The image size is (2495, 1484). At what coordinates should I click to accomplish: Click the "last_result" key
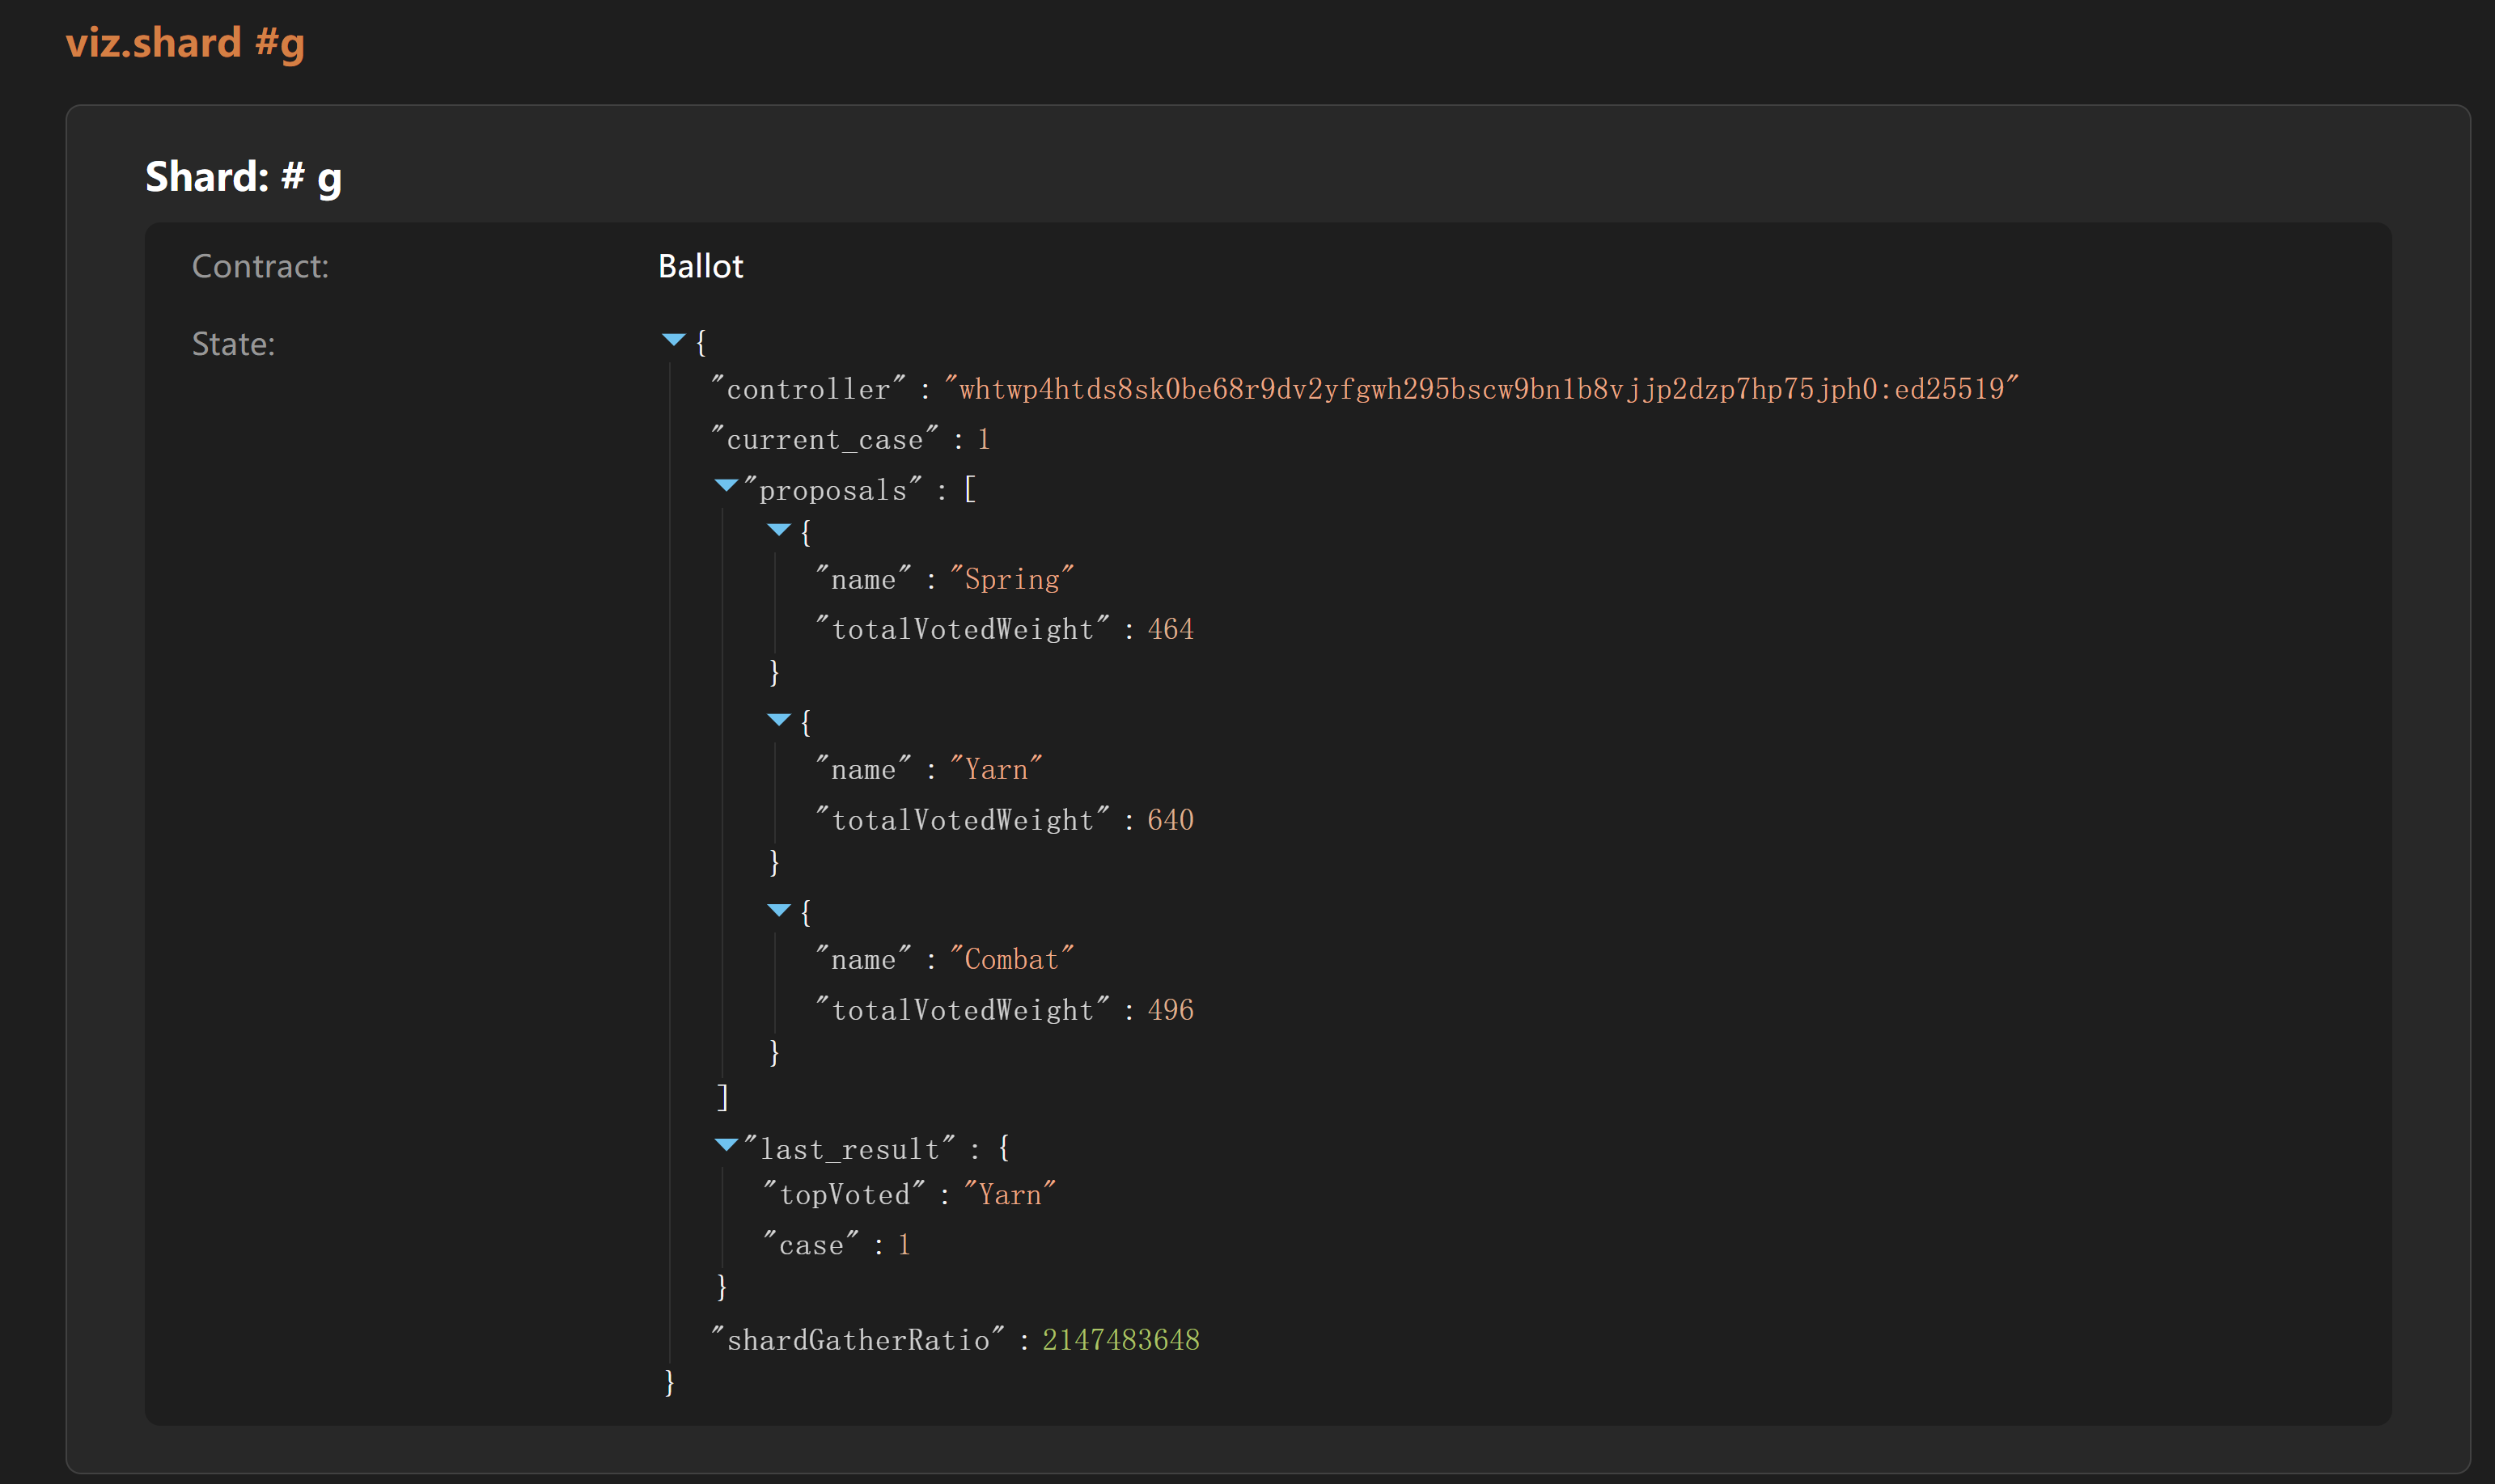(x=849, y=1149)
